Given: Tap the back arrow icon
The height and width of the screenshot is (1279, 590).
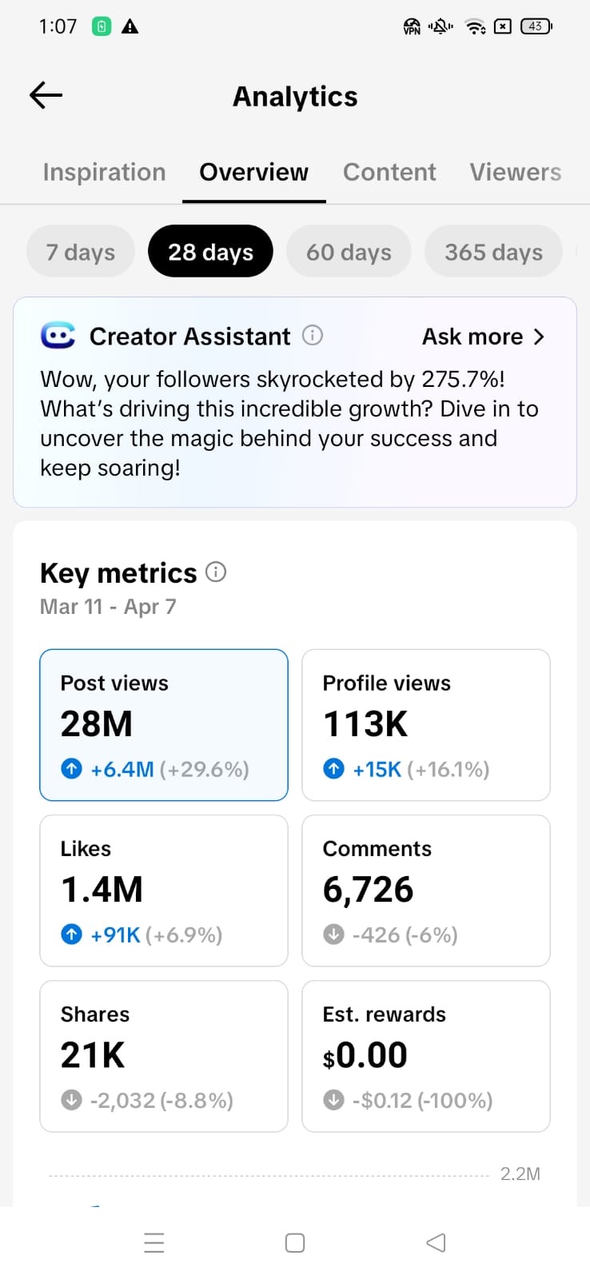Looking at the screenshot, I should 46,96.
